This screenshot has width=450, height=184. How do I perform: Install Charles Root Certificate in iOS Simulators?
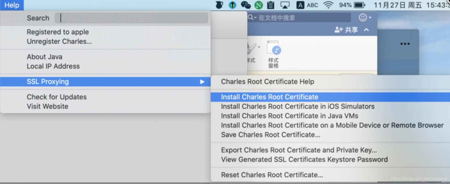330,106
